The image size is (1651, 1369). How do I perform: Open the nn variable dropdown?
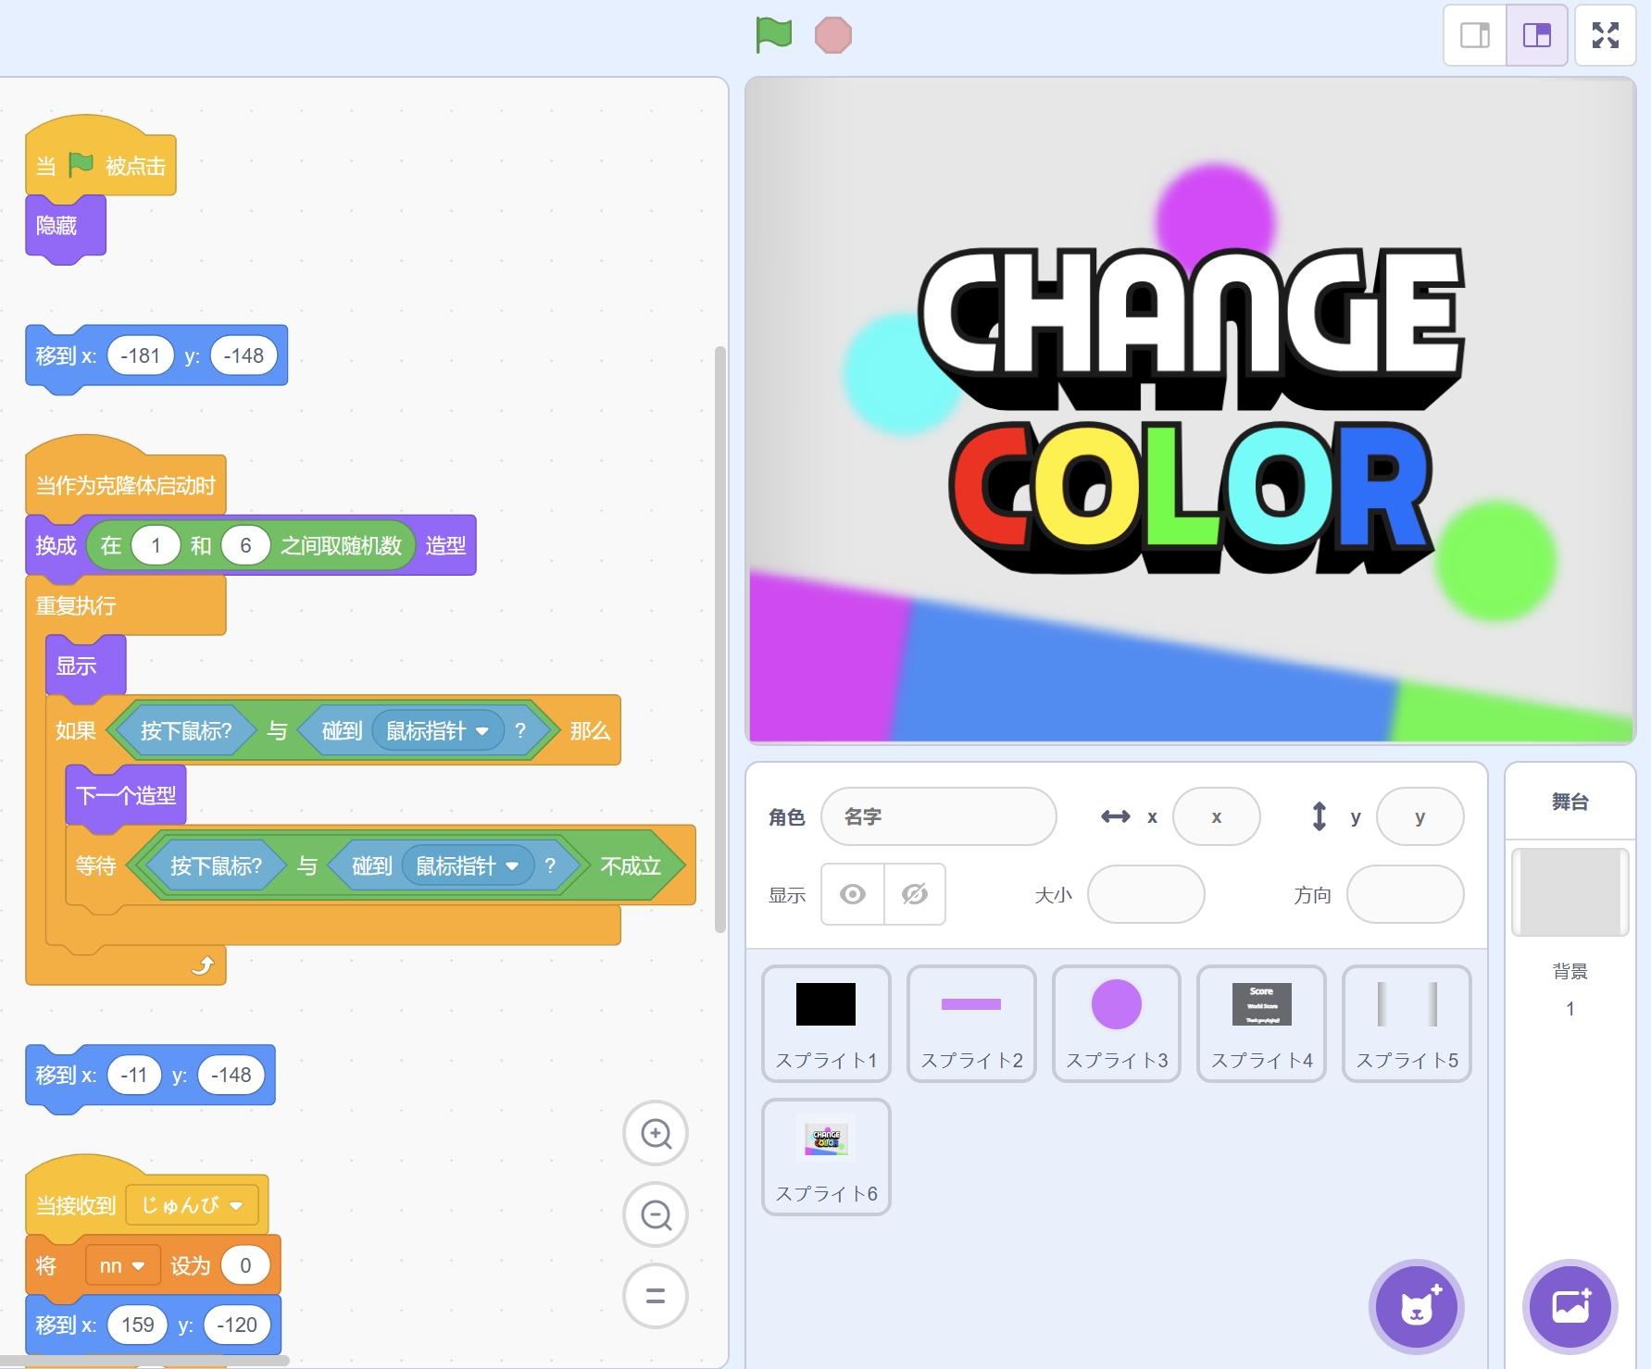click(138, 1265)
